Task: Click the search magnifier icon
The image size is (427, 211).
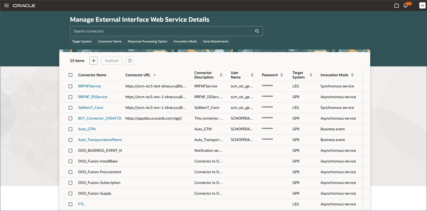Action: tap(257, 31)
